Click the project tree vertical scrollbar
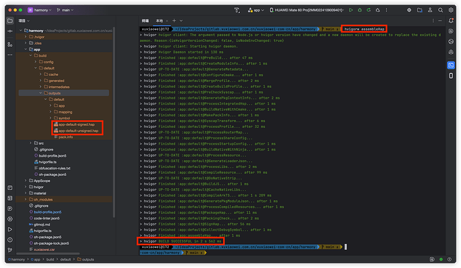461x268 pixels. click(x=114, y=122)
